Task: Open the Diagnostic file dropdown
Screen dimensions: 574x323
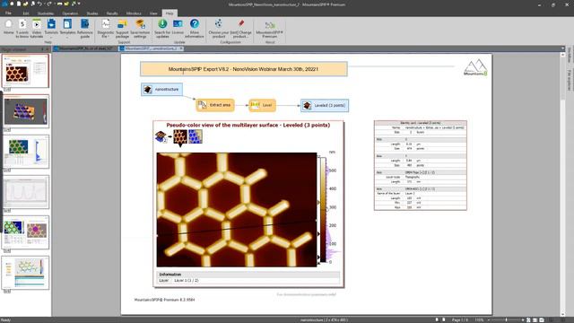Action: pos(106,29)
